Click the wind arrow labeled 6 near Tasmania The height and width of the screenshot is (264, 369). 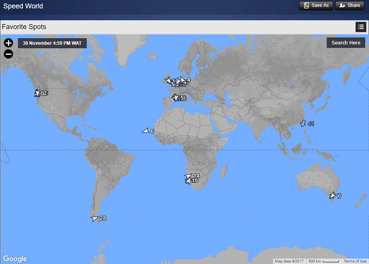click(x=332, y=195)
